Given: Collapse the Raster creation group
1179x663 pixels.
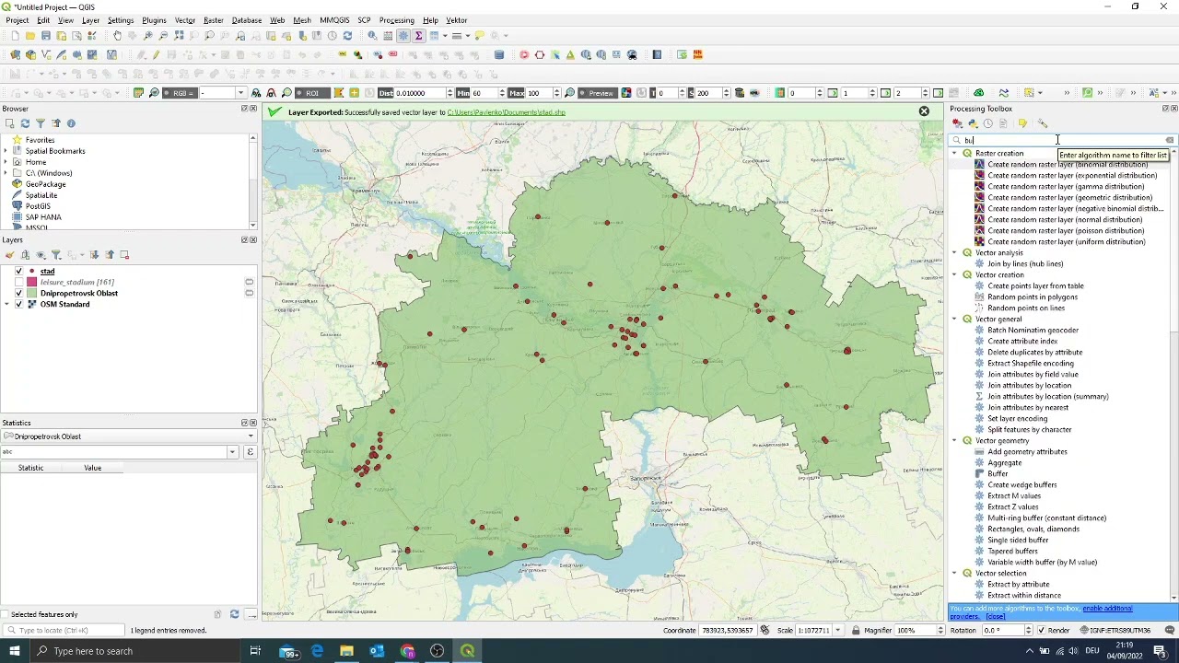Looking at the screenshot, I should [955, 153].
